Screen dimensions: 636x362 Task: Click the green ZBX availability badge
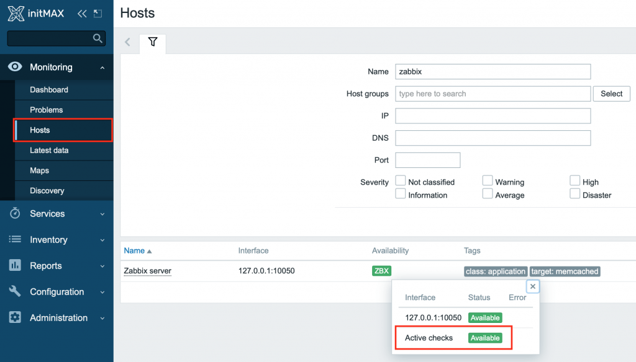381,271
